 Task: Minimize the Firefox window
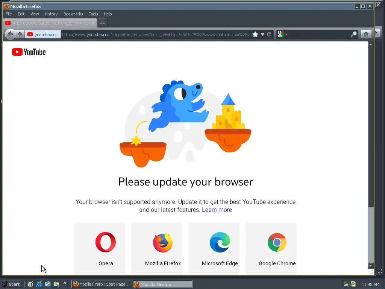[357, 6]
